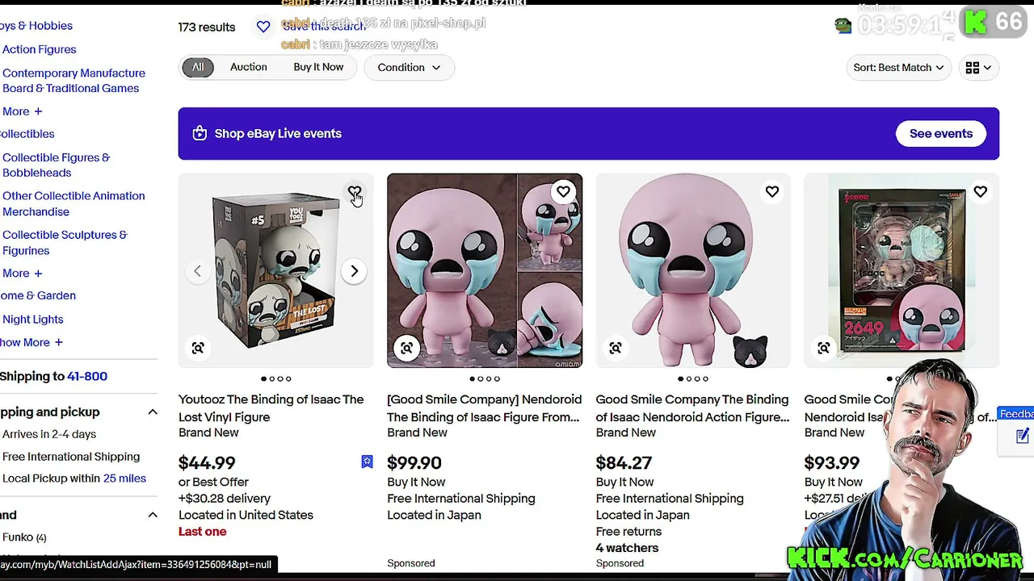Open Youtooz The Lost Vinyl Figure listing title
1034x581 pixels.
pos(271,408)
